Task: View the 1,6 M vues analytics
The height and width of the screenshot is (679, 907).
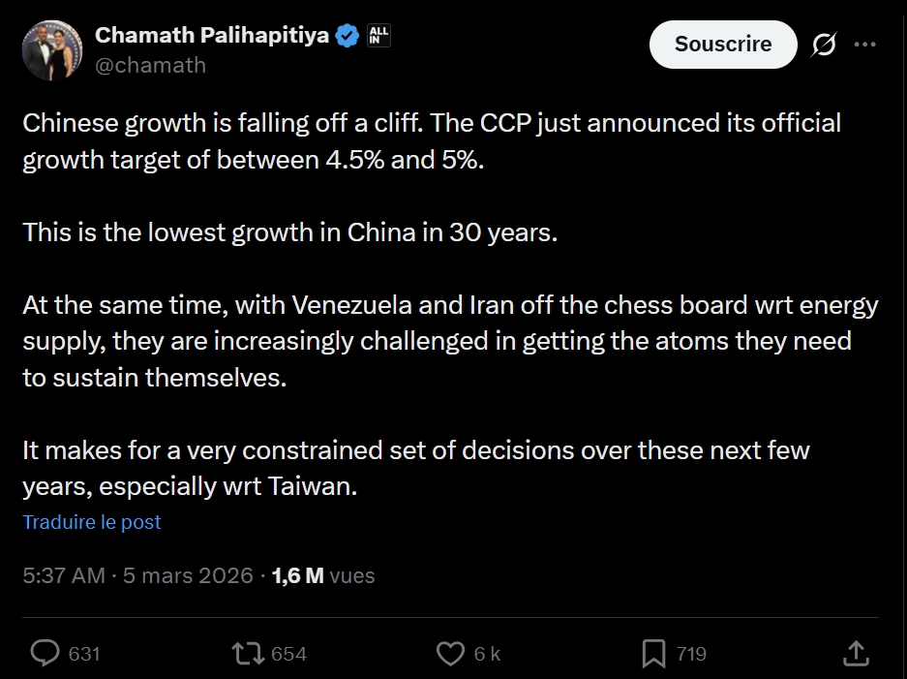Action: click(x=323, y=575)
